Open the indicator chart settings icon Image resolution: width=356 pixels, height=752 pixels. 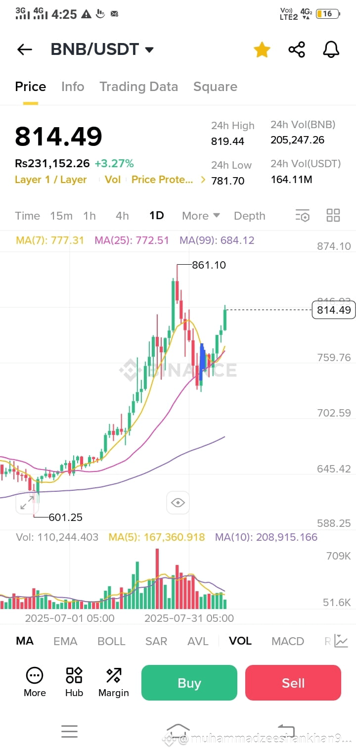pos(341,641)
